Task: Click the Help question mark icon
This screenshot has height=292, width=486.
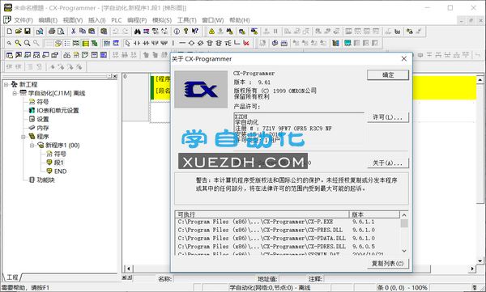Action: [185, 32]
